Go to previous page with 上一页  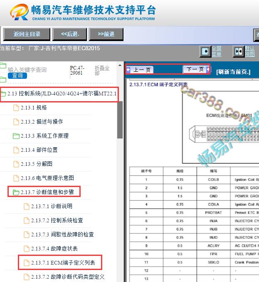click(x=140, y=70)
